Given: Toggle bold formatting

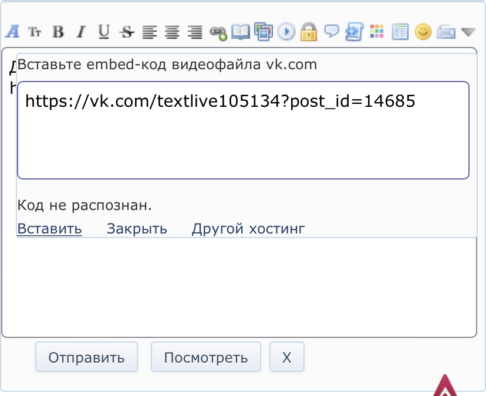Looking at the screenshot, I should click(x=58, y=32).
